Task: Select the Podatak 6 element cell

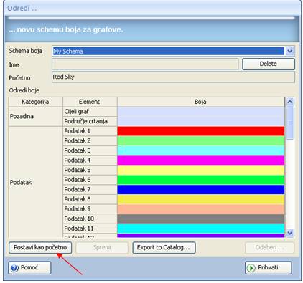Action: 90,180
